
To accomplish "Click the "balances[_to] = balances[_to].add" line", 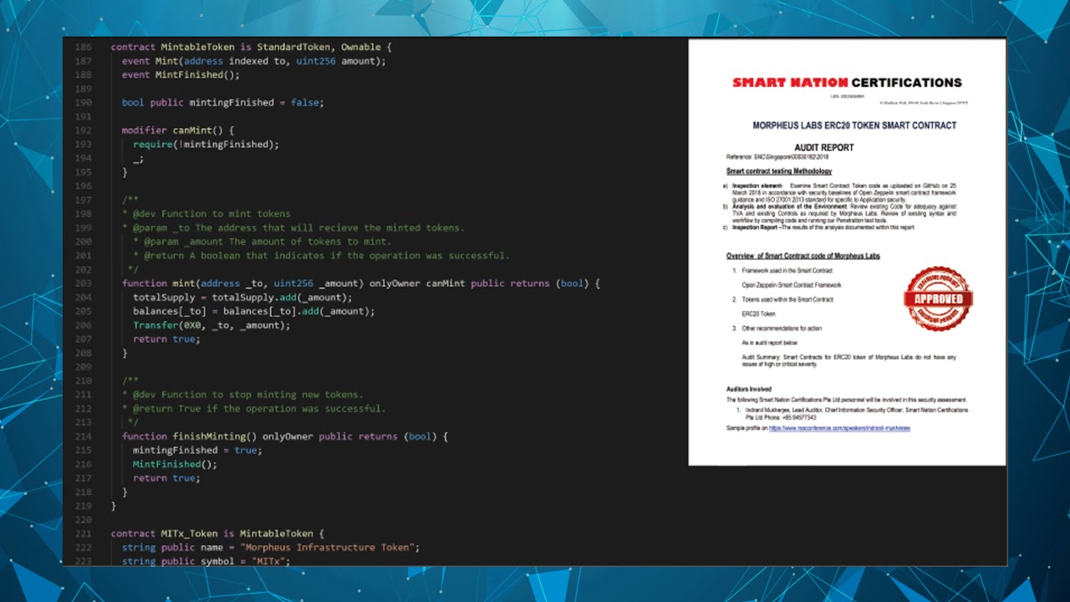I will click(253, 311).
